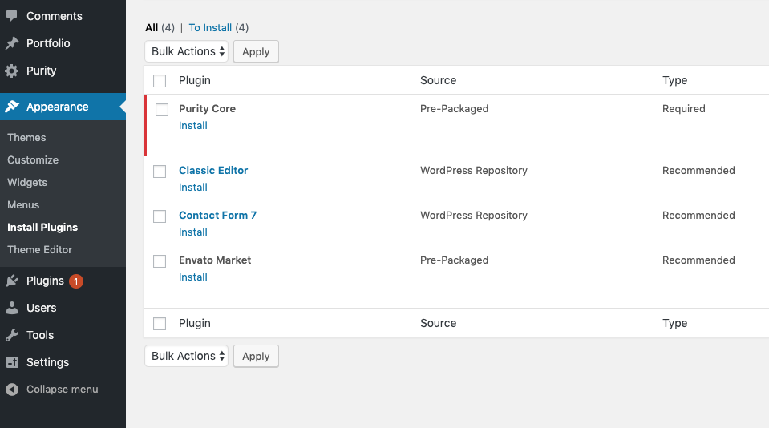Click the Tools wrench icon
Viewport: 769px width, 428px height.
pos(12,335)
